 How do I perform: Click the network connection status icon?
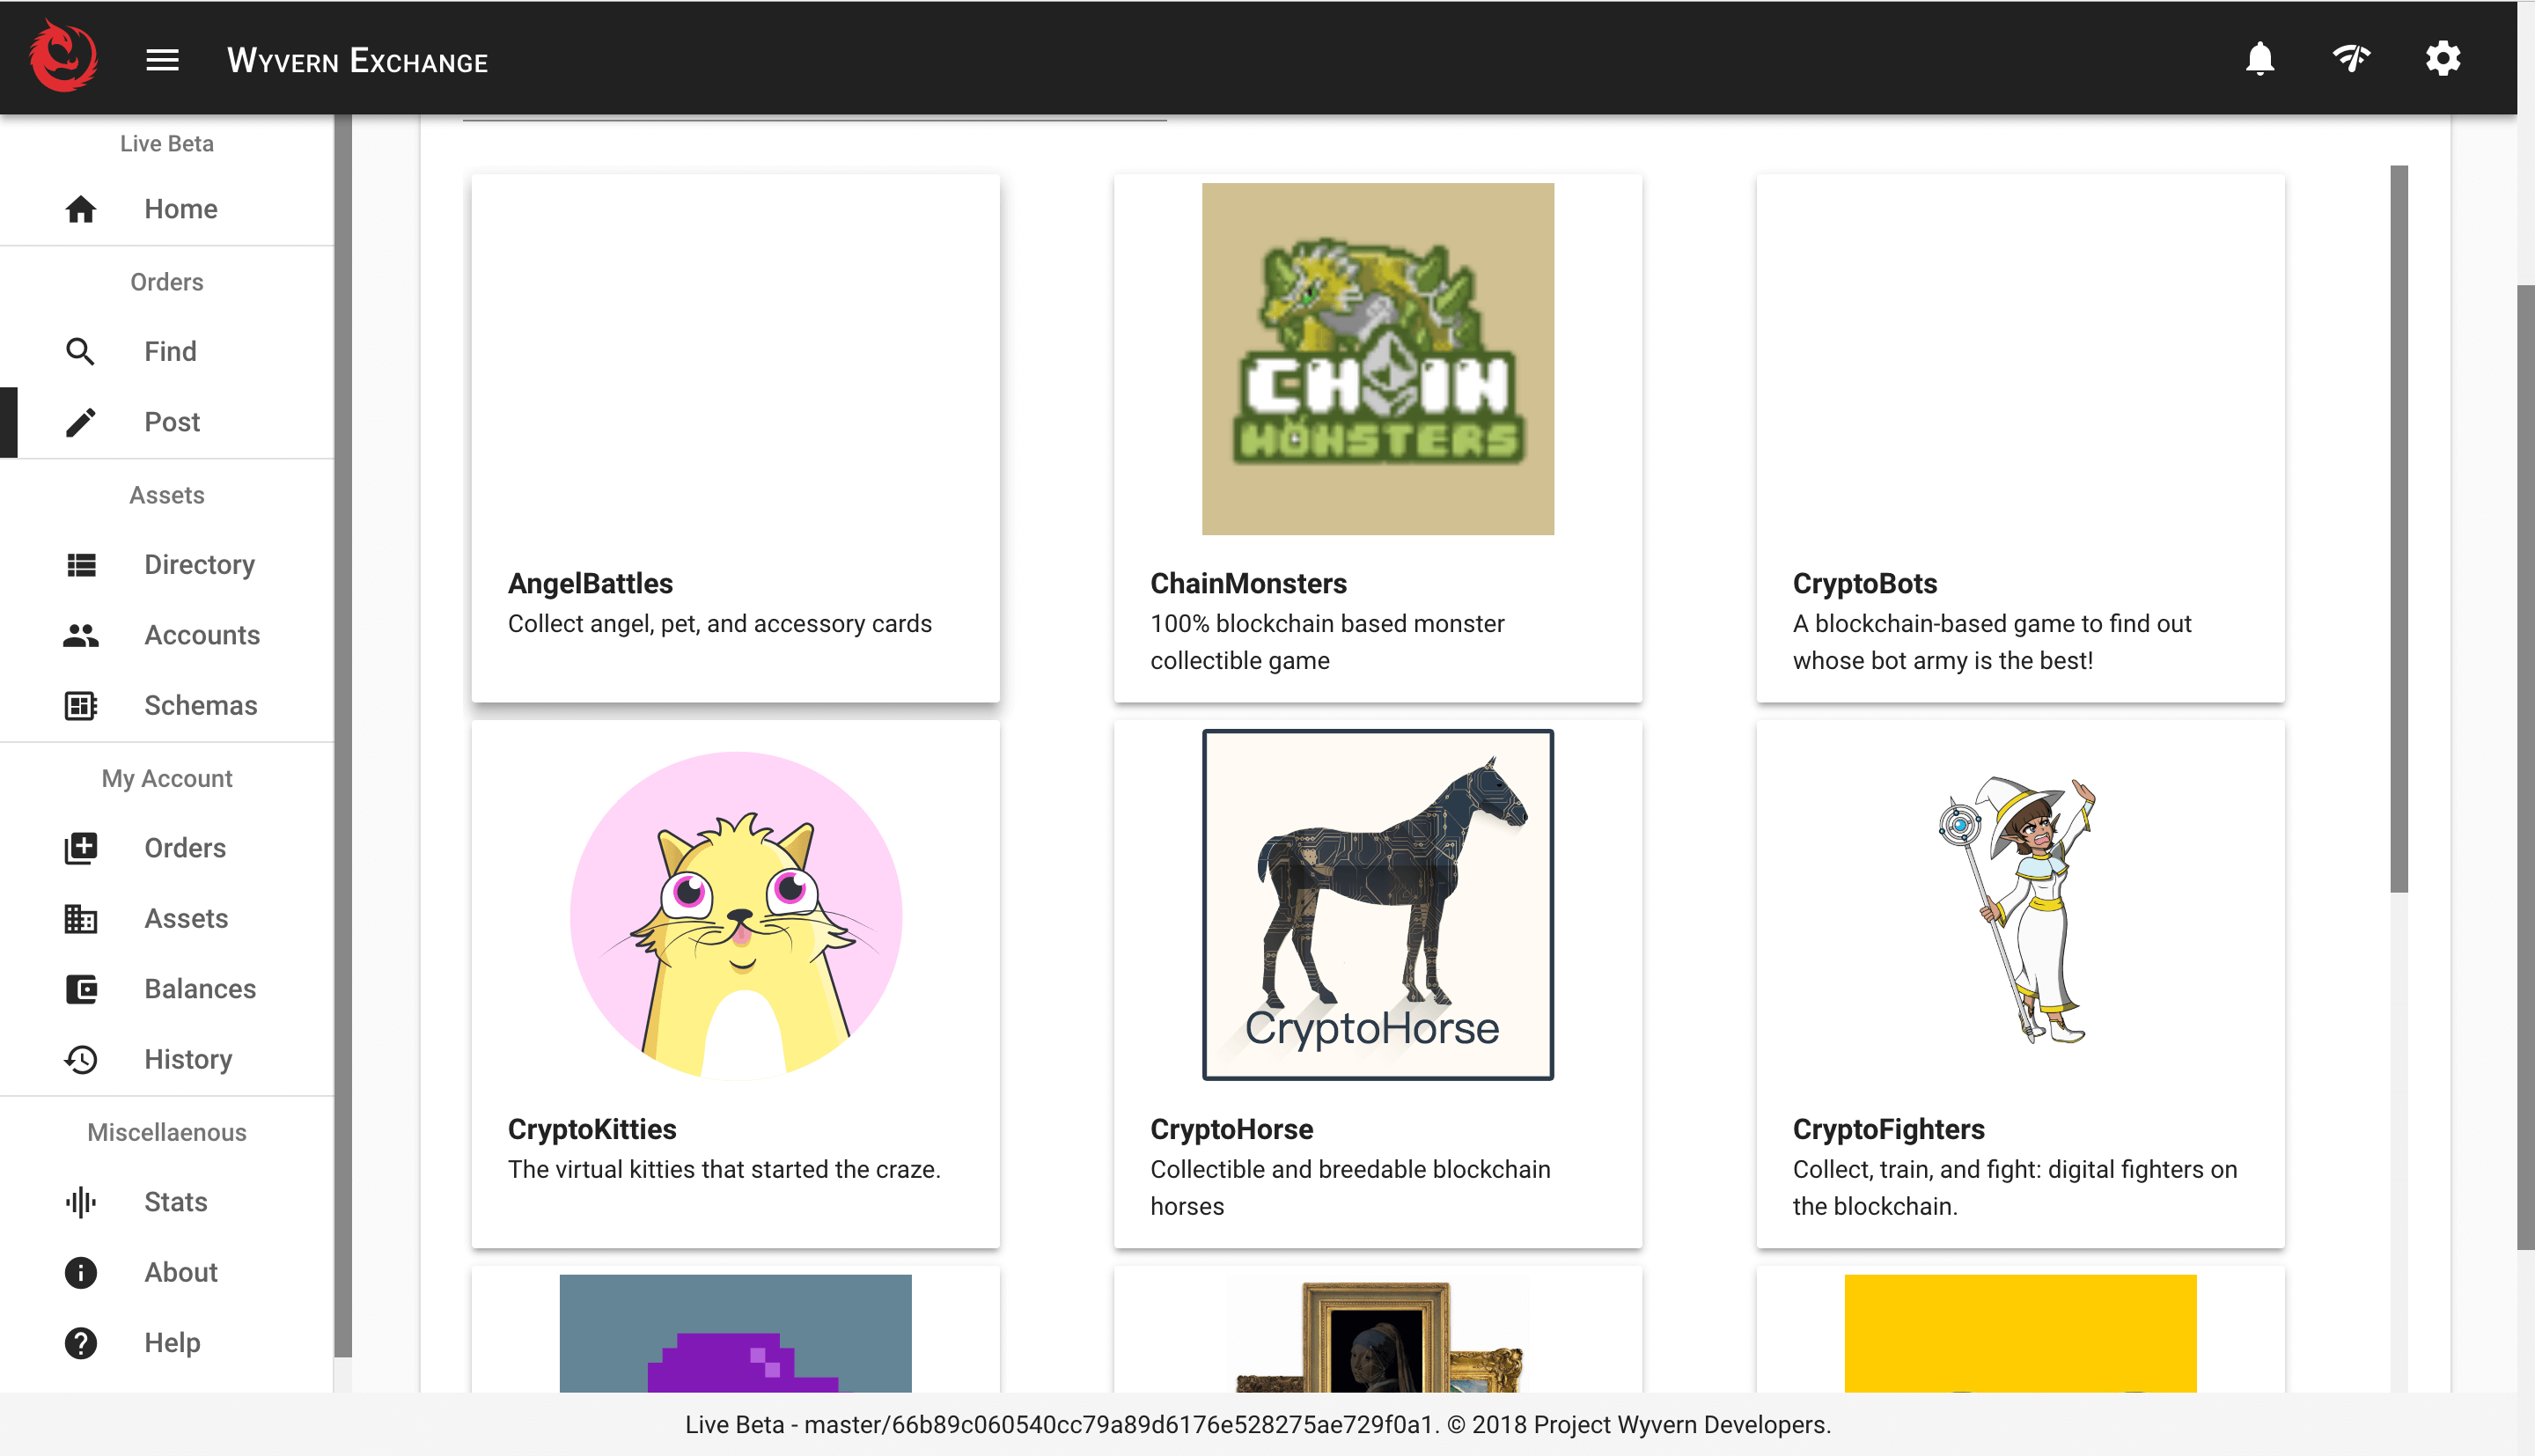(2351, 58)
